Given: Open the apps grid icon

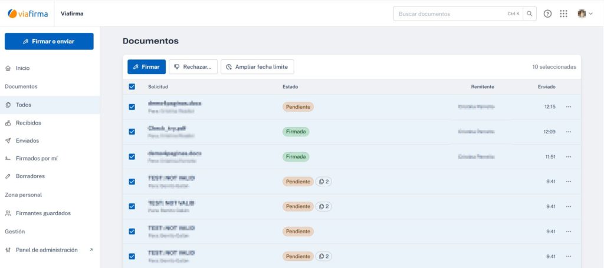Looking at the screenshot, I should [563, 14].
